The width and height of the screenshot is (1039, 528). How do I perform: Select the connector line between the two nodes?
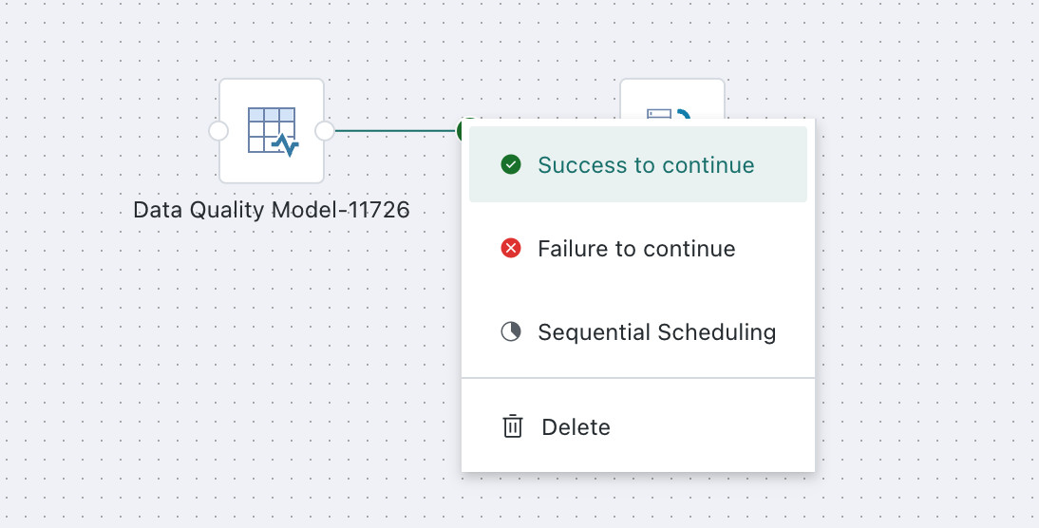tap(396, 131)
